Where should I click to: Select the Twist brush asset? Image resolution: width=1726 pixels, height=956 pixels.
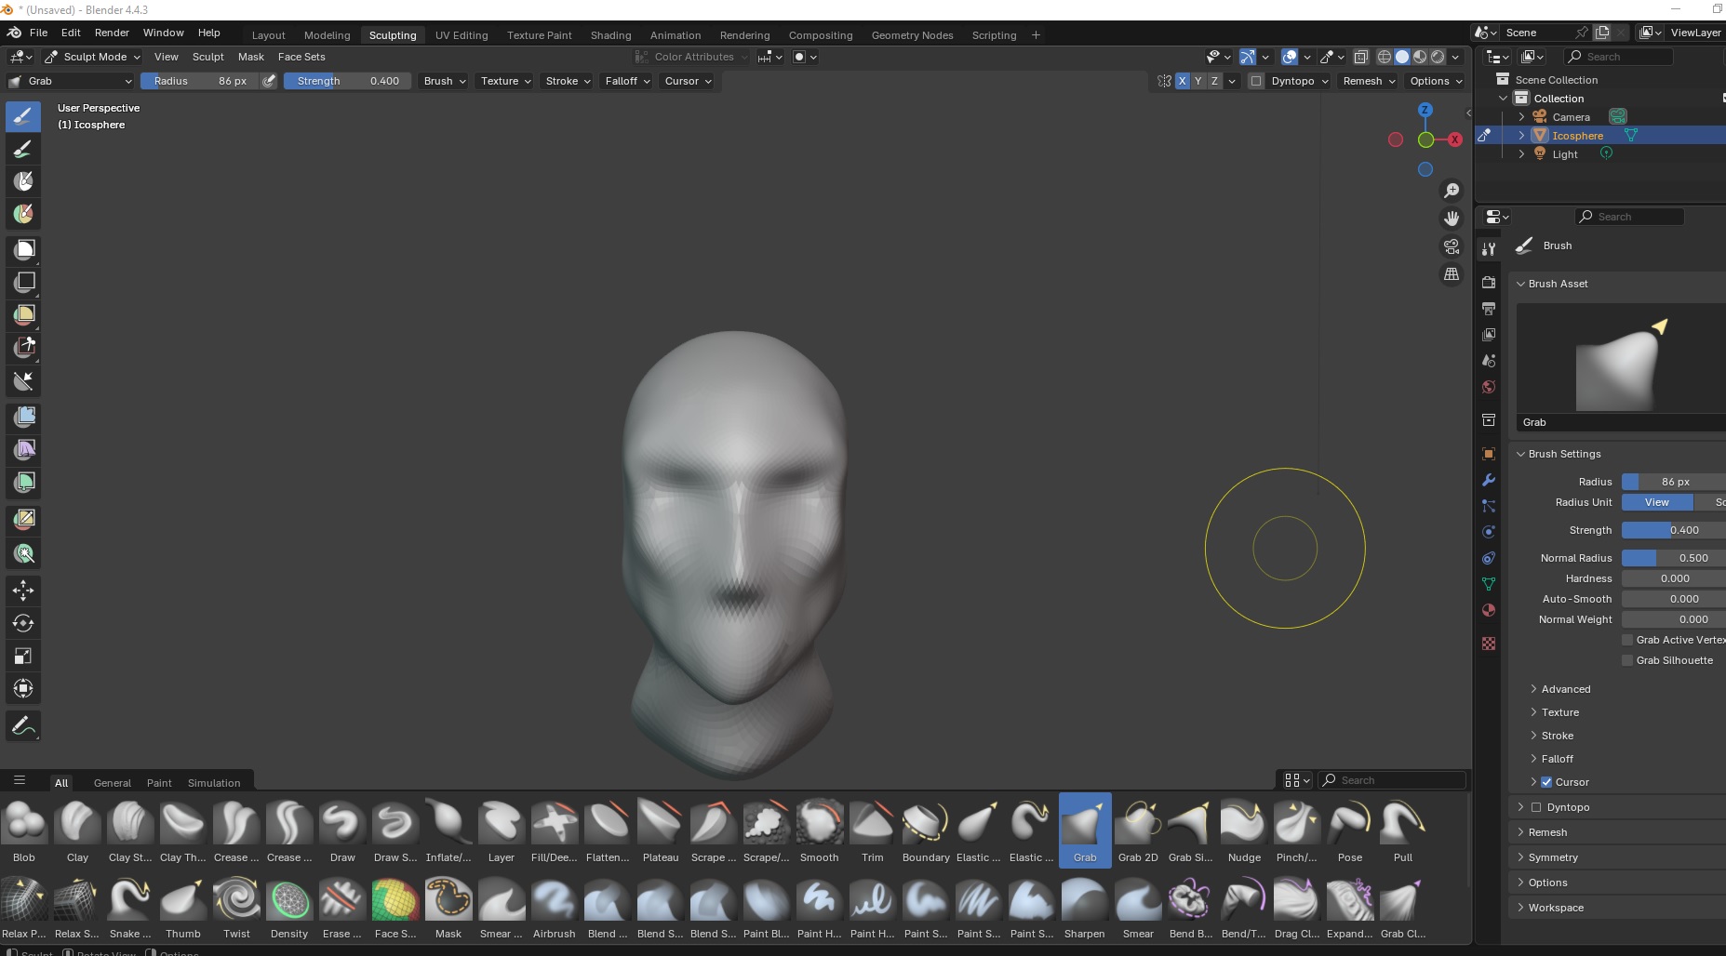pyautogui.click(x=236, y=907)
